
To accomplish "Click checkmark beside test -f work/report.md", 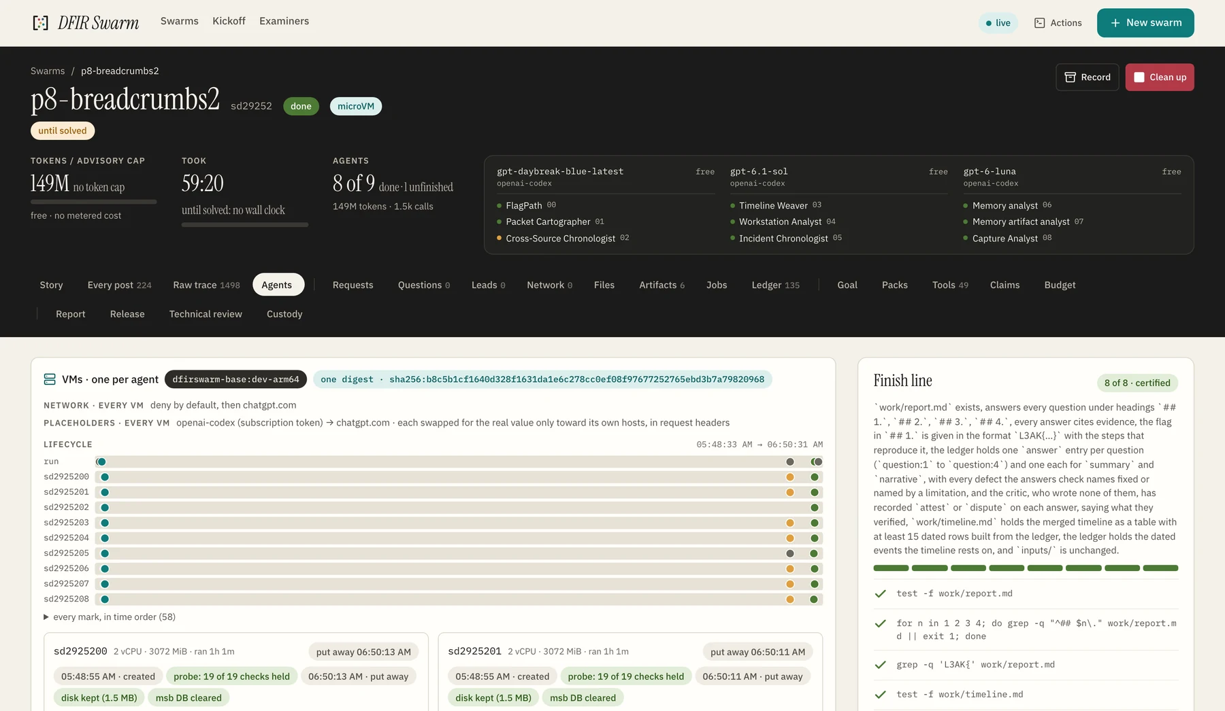I will click(880, 593).
